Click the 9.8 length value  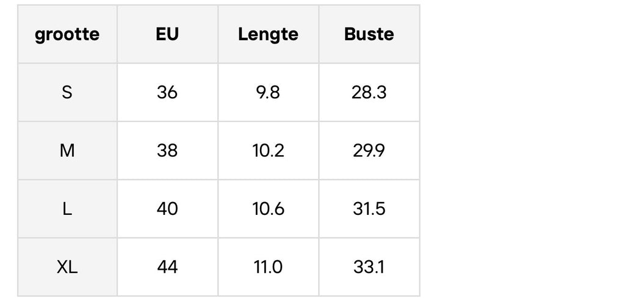click(x=268, y=92)
